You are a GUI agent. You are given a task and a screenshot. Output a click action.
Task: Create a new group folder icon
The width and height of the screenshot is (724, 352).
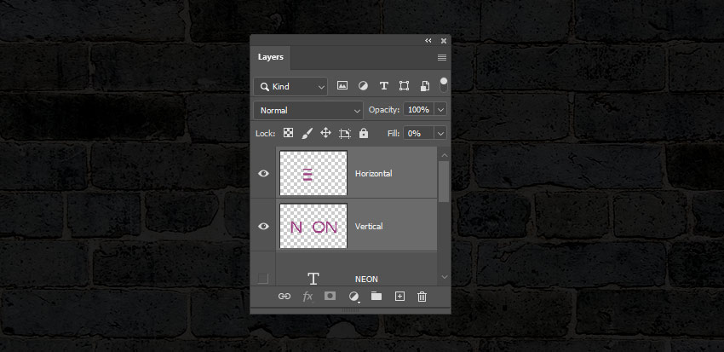376,296
